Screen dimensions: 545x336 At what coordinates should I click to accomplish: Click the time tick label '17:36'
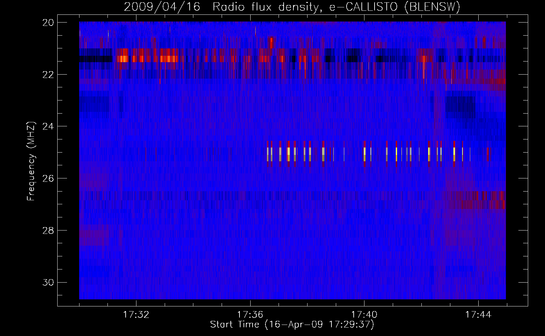(x=250, y=315)
